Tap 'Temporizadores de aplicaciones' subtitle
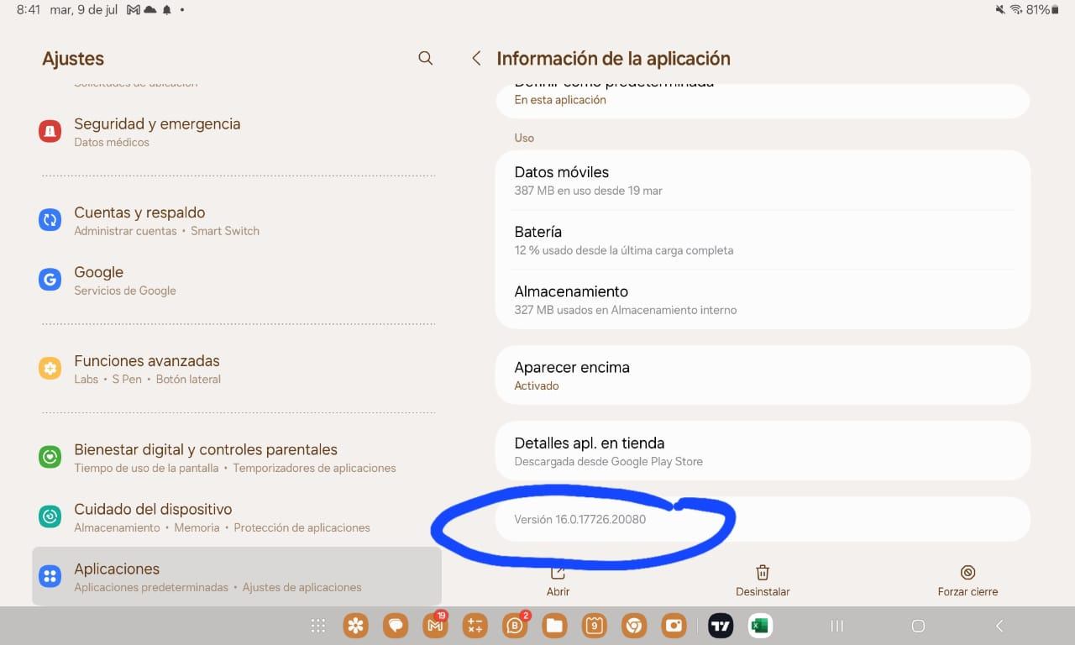The height and width of the screenshot is (645, 1075). [x=314, y=469]
